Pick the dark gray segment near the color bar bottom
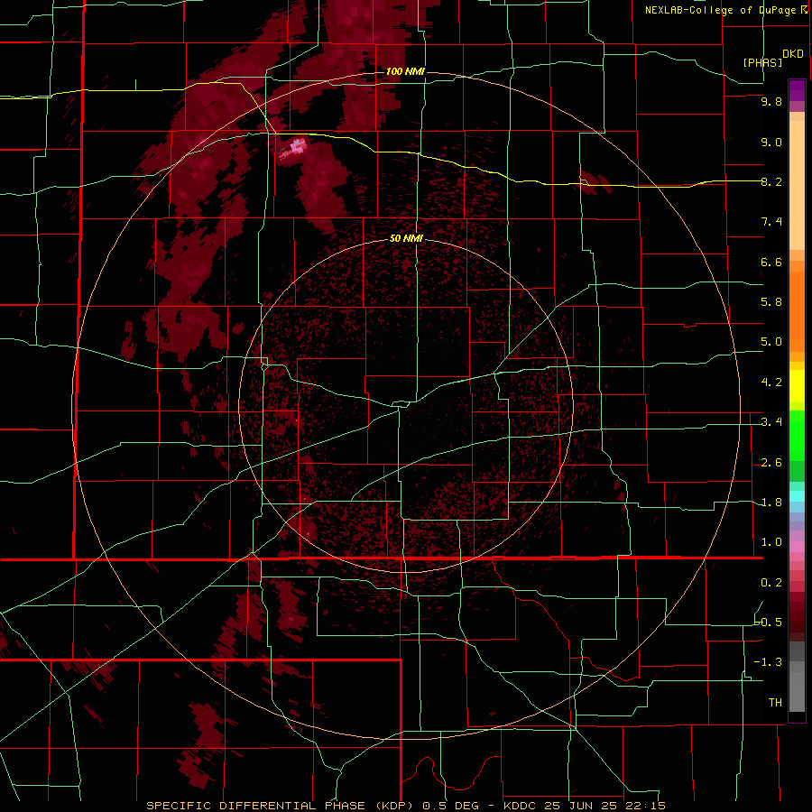812x812 pixels. coord(797,651)
